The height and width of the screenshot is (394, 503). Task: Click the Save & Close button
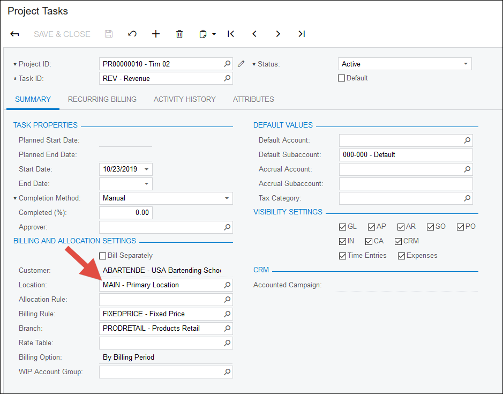click(x=62, y=34)
